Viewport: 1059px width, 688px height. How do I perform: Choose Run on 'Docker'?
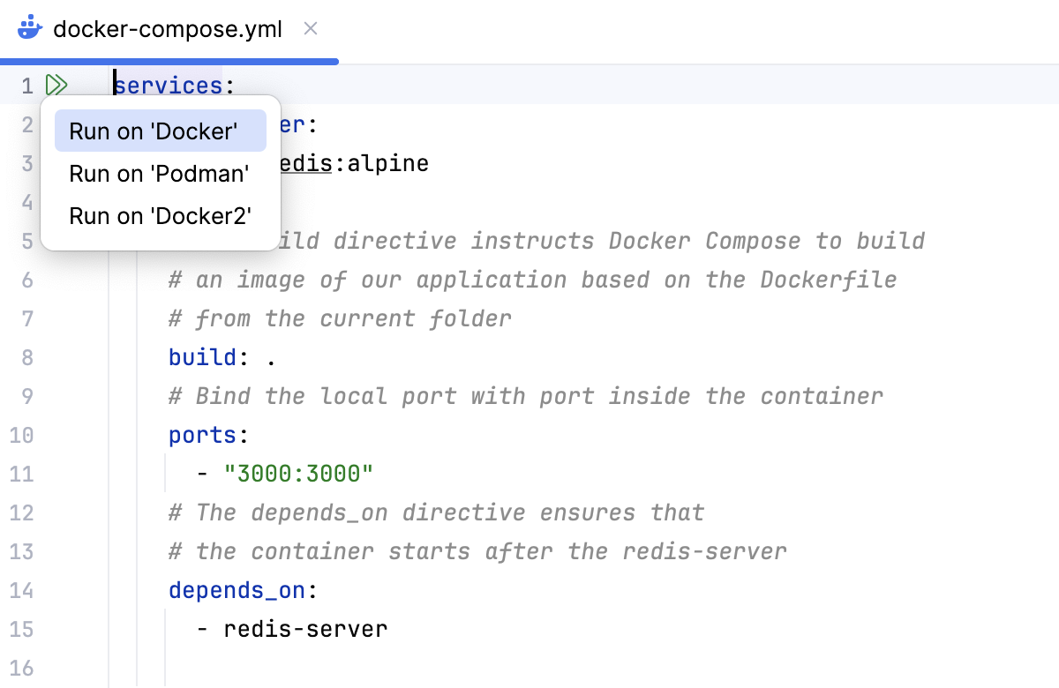click(161, 131)
